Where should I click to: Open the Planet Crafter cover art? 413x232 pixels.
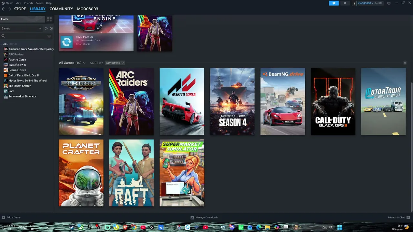click(81, 173)
